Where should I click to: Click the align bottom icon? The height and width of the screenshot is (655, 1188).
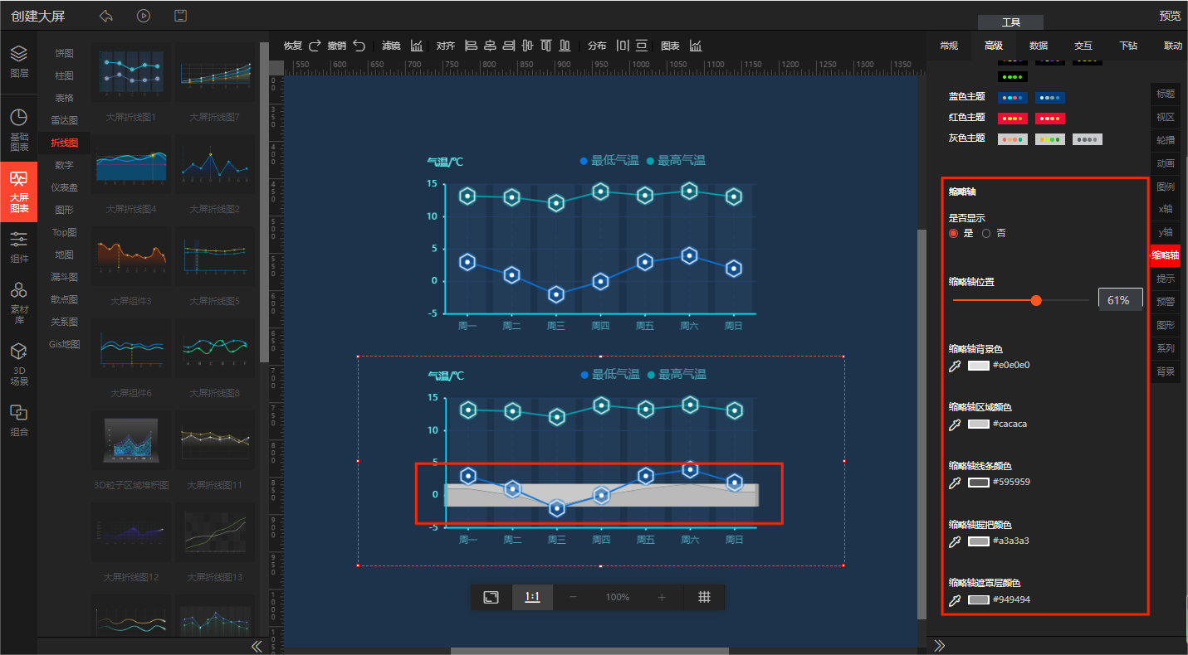(565, 46)
